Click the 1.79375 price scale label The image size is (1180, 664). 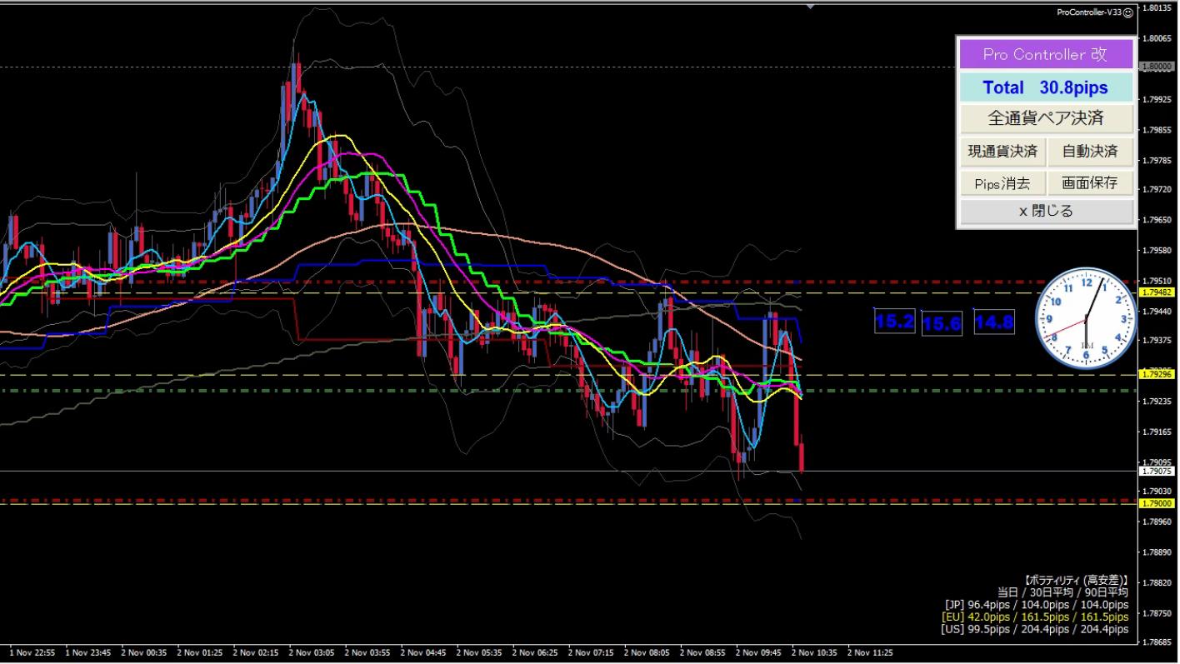pos(1157,341)
